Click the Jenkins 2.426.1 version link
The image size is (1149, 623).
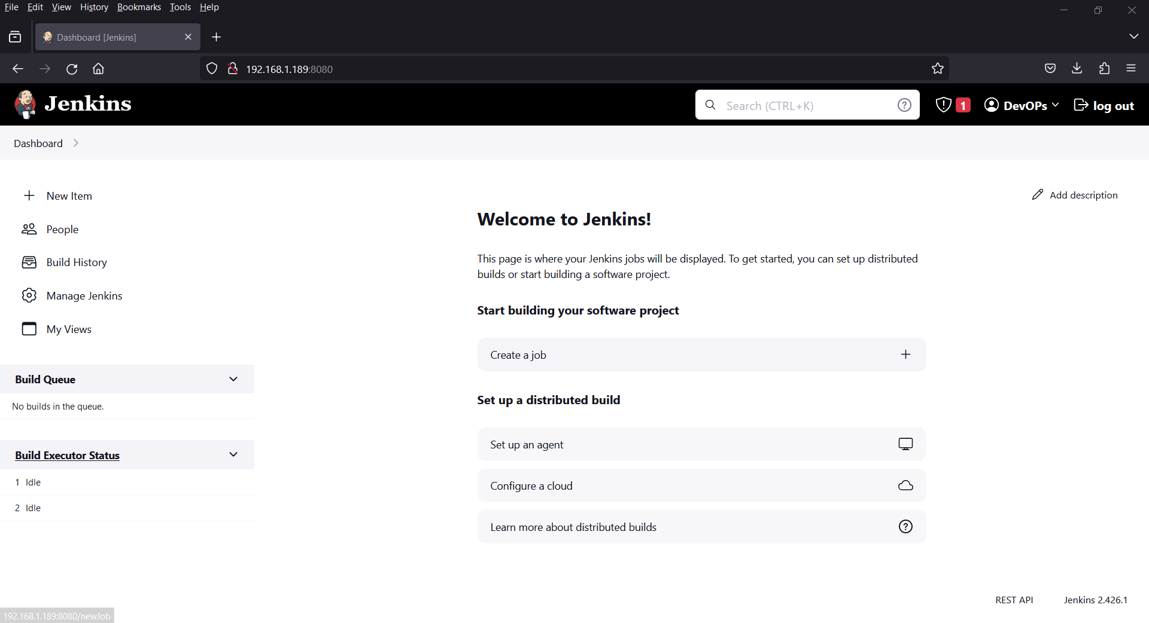click(x=1095, y=600)
